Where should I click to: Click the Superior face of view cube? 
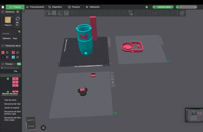[31, 120]
